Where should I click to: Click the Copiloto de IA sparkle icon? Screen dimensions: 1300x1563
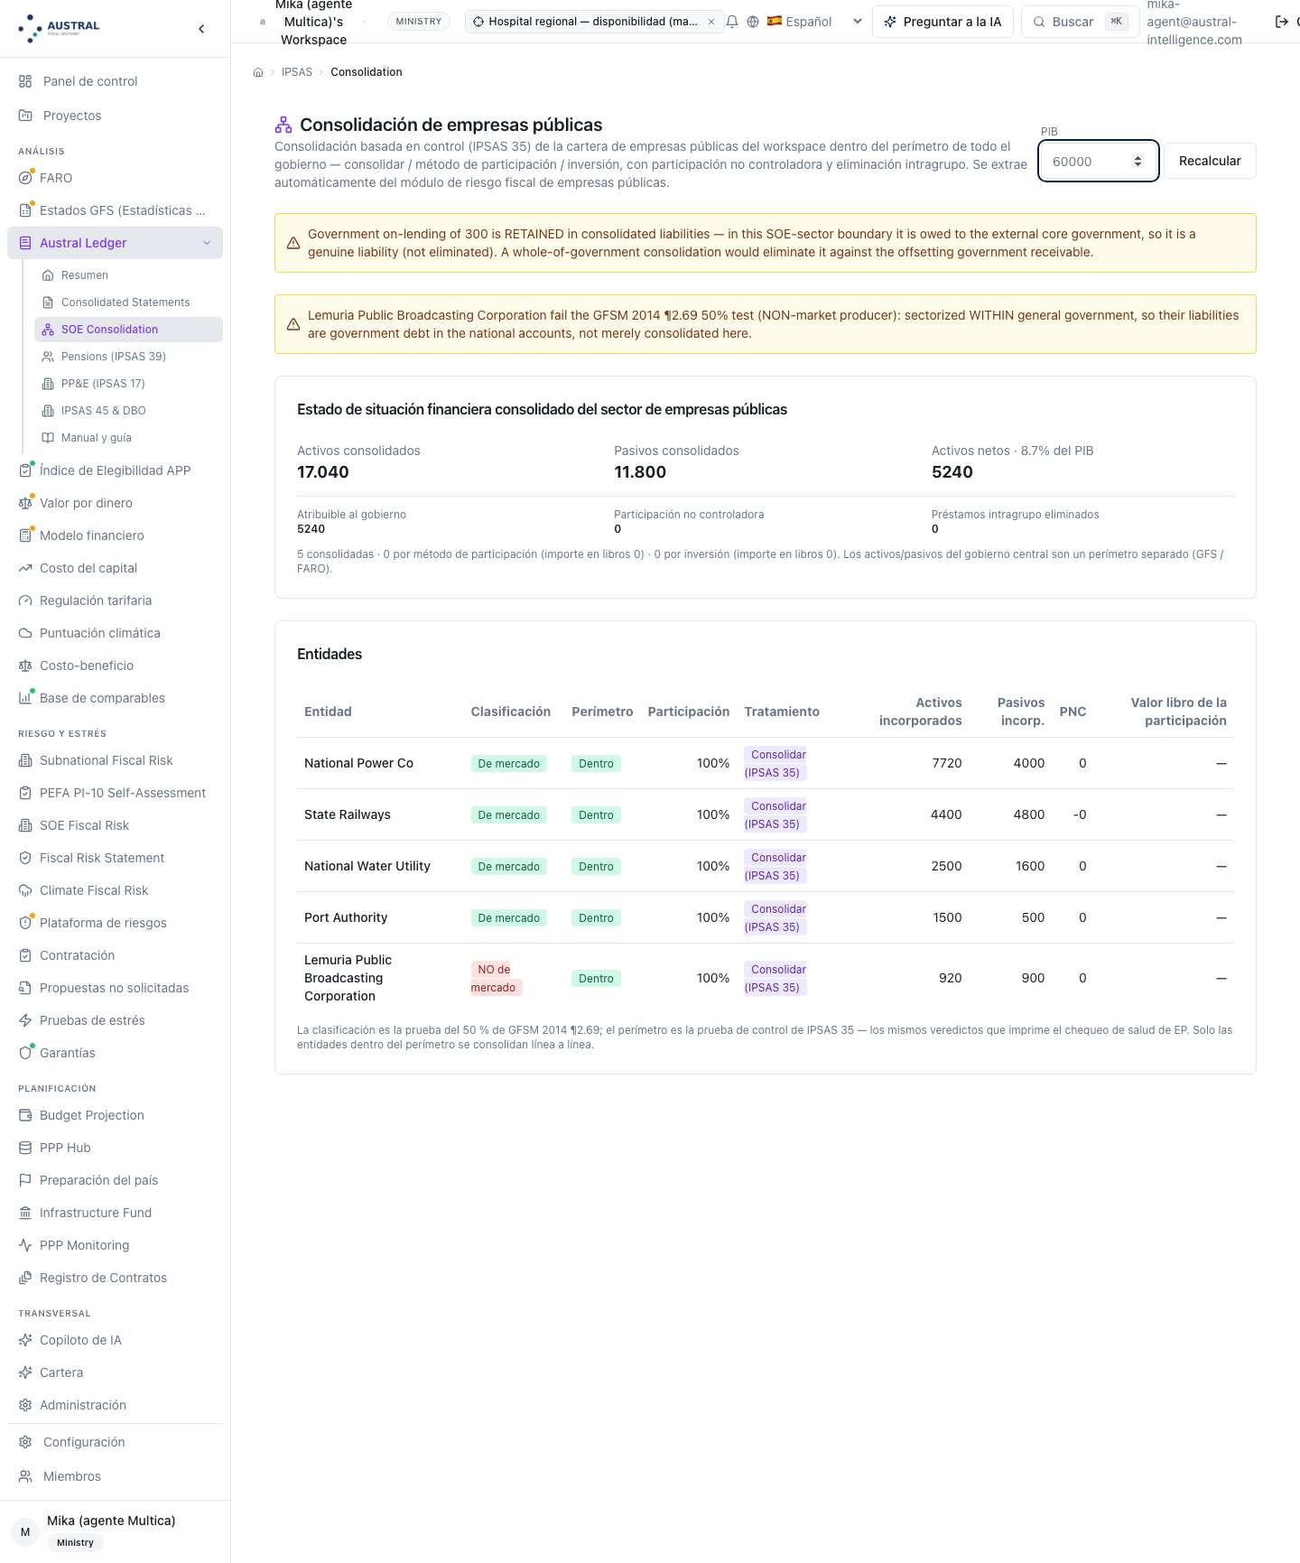tap(25, 1340)
